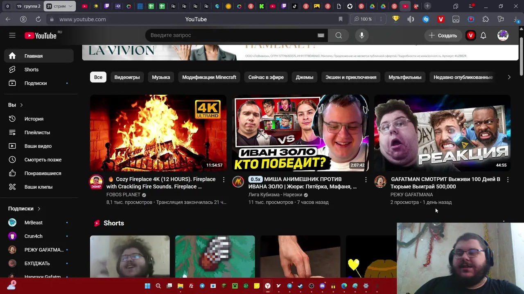Open a new browser tab
The image size is (524, 294).
point(427,6)
